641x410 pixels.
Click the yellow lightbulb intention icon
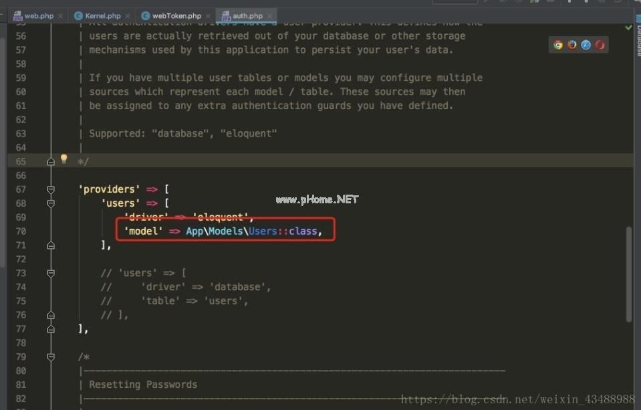click(64, 159)
